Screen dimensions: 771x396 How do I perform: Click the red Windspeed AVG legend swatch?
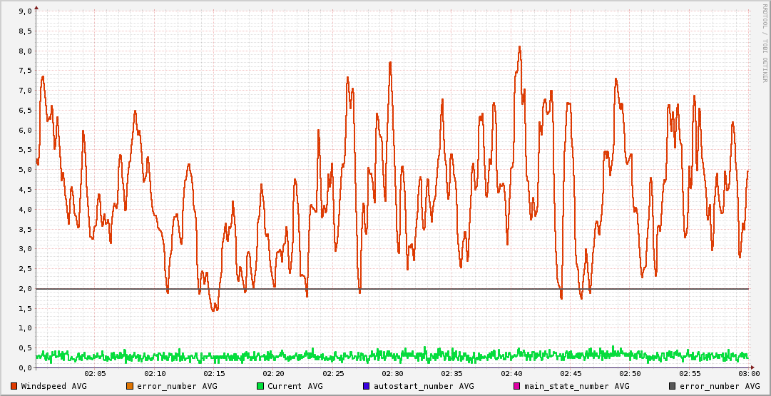[x=14, y=386]
